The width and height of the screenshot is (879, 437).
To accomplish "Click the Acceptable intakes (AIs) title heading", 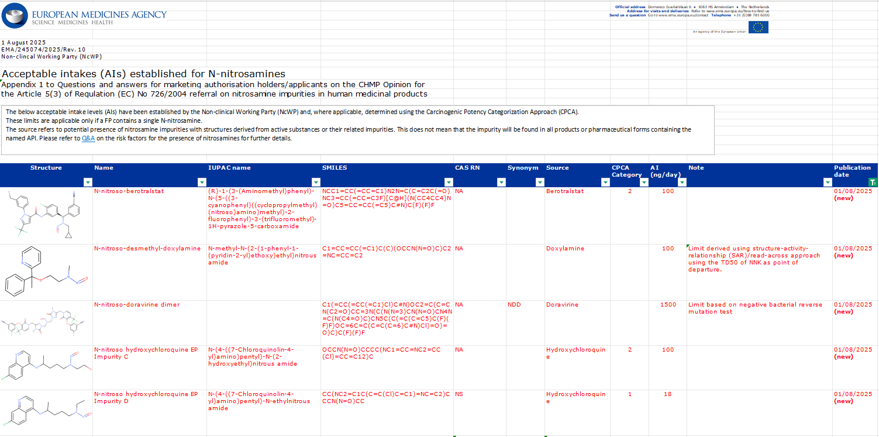I will 143,74.
